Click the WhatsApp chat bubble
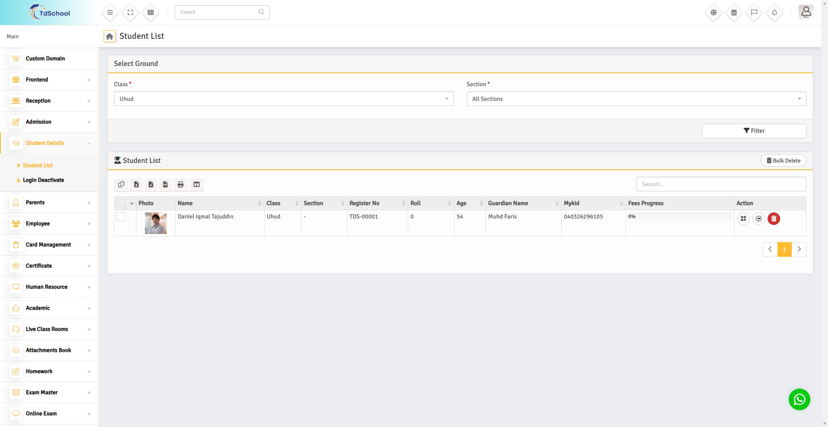This screenshot has height=427, width=828. [x=799, y=399]
